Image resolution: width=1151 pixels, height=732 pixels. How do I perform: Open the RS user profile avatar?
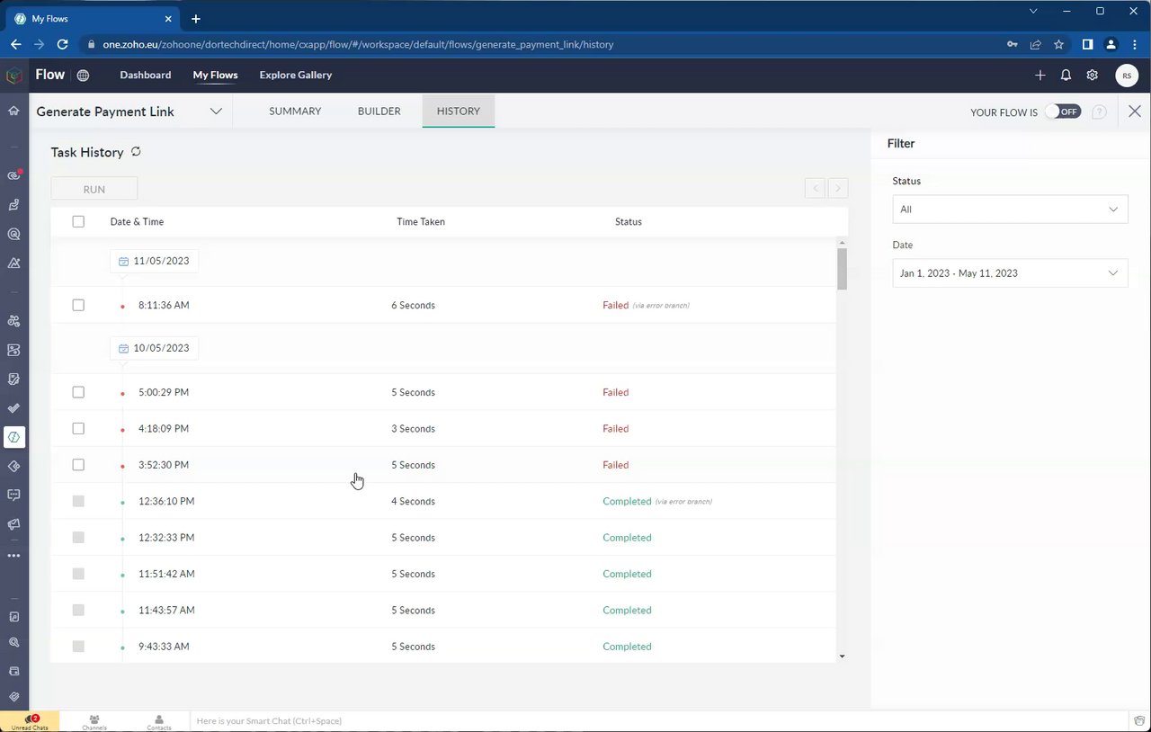tap(1127, 76)
